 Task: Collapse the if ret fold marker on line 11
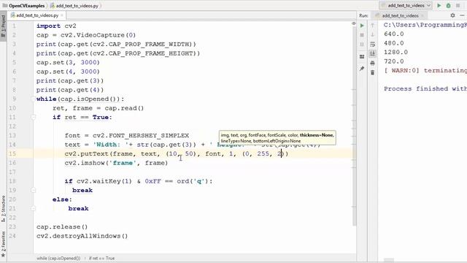(33, 117)
